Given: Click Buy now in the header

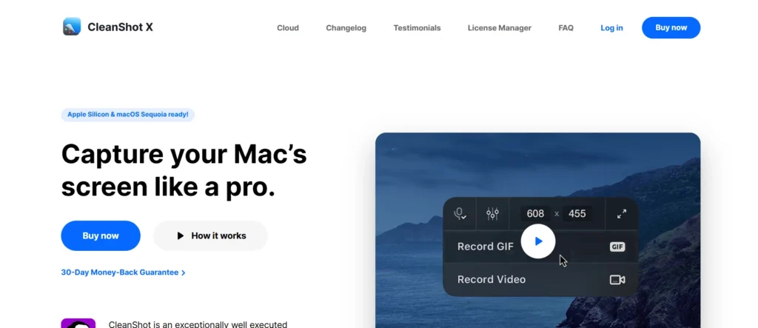Looking at the screenshot, I should click(x=671, y=27).
